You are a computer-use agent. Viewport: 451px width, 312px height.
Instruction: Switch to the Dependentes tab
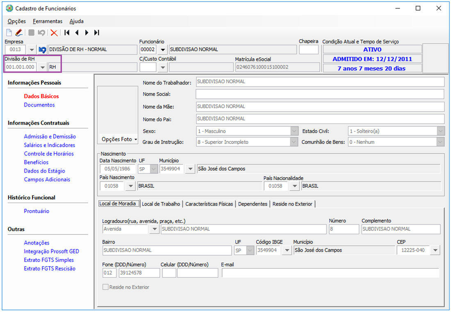coord(253,204)
